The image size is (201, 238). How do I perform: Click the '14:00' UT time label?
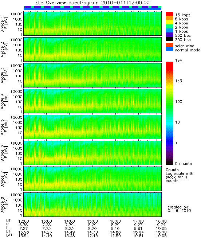click(70, 221)
